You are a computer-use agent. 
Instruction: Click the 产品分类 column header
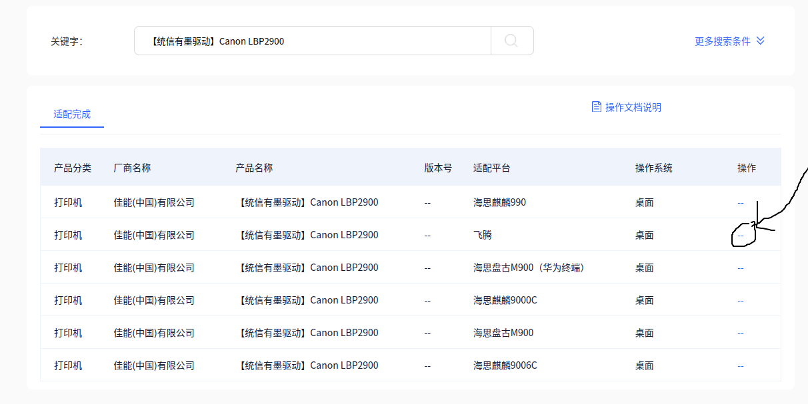coord(73,168)
